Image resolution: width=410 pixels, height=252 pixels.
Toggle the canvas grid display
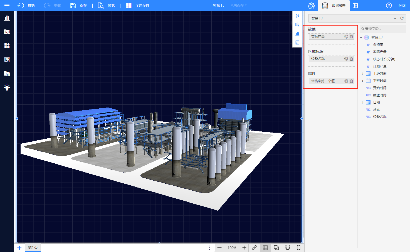tap(265, 248)
